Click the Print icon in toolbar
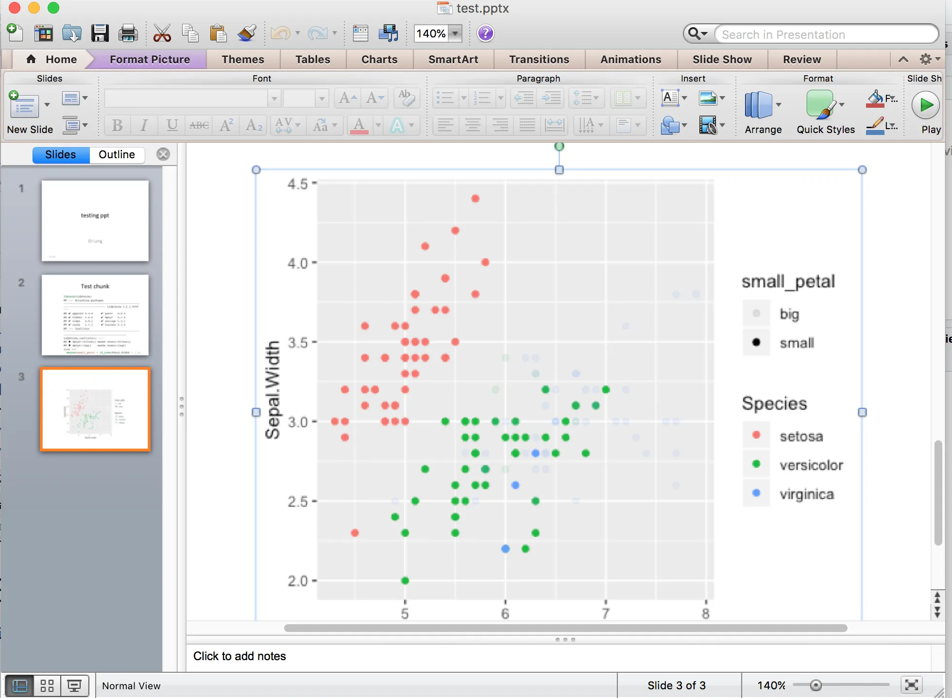Viewport: 952px width, 698px height. 128,33
